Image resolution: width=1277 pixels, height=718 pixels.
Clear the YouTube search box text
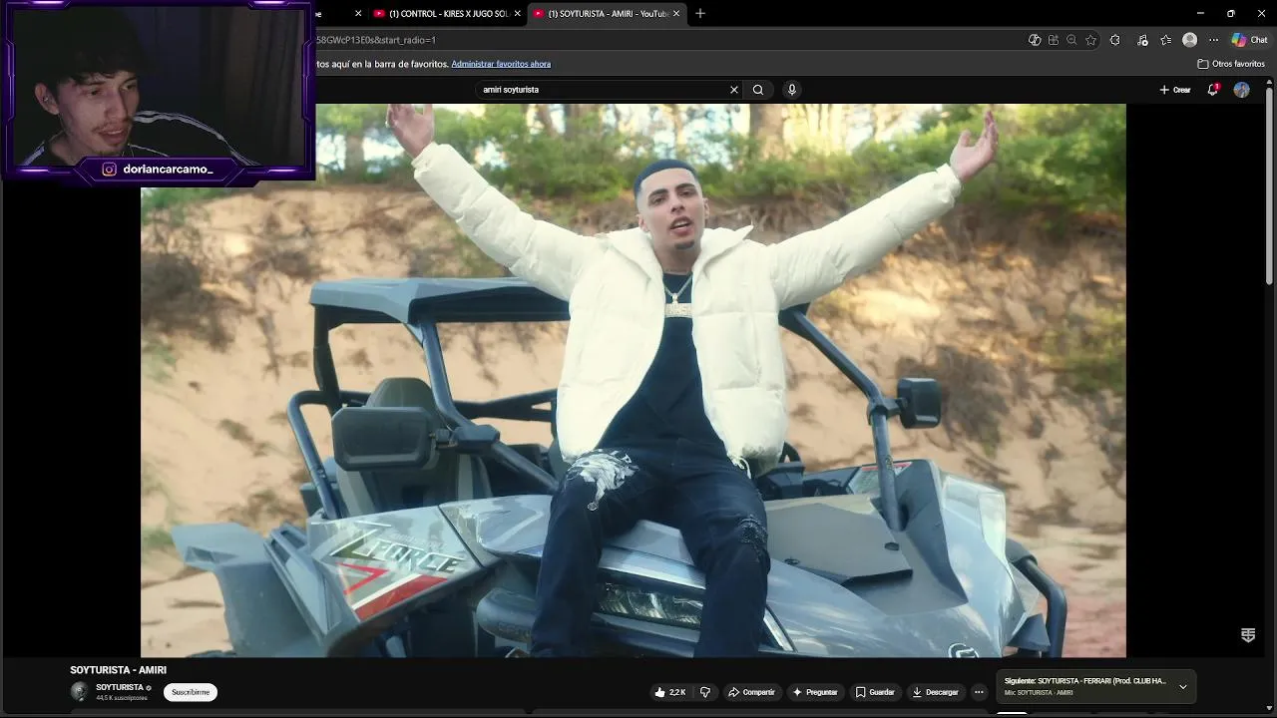[734, 90]
